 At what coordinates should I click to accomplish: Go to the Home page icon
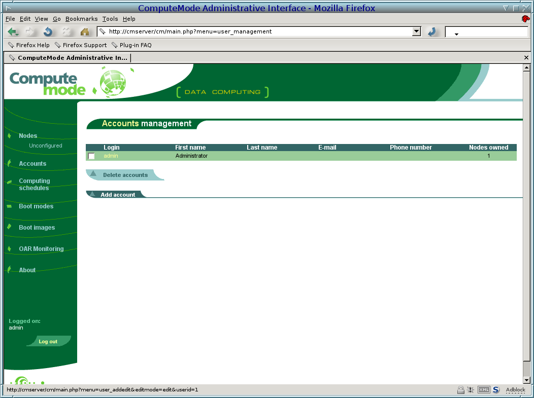(x=85, y=32)
